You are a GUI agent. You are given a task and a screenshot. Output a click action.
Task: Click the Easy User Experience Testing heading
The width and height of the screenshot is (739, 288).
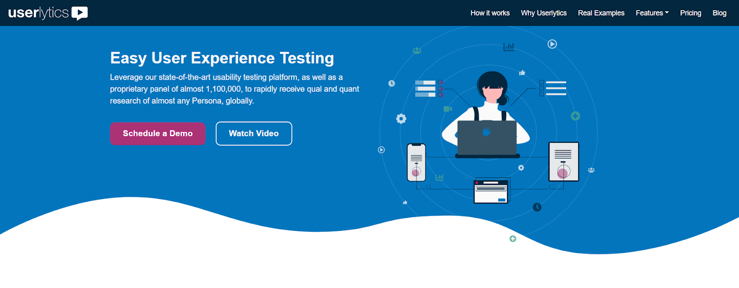(x=222, y=58)
